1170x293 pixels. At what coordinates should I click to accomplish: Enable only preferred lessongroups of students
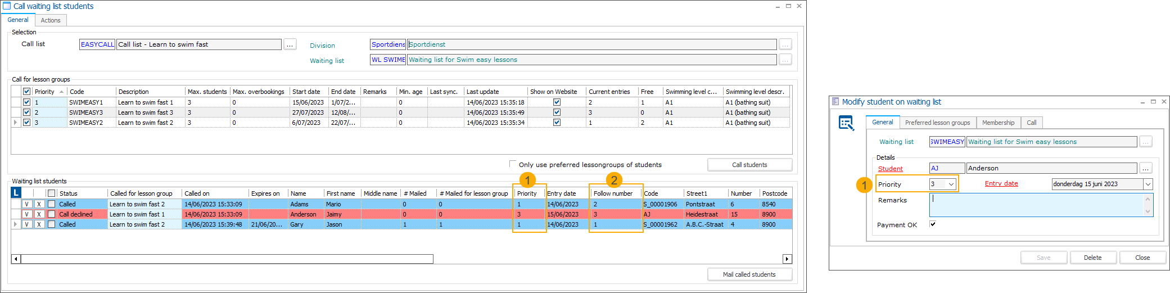[512, 164]
